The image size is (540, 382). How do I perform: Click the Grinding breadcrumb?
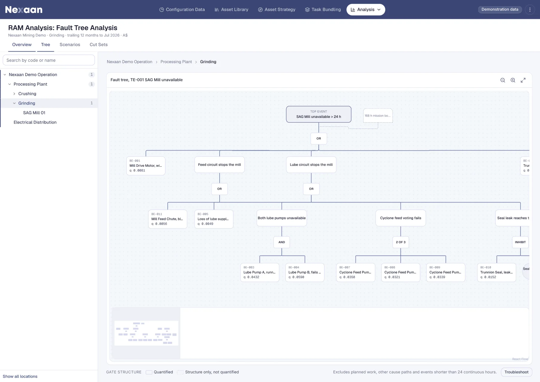208,62
